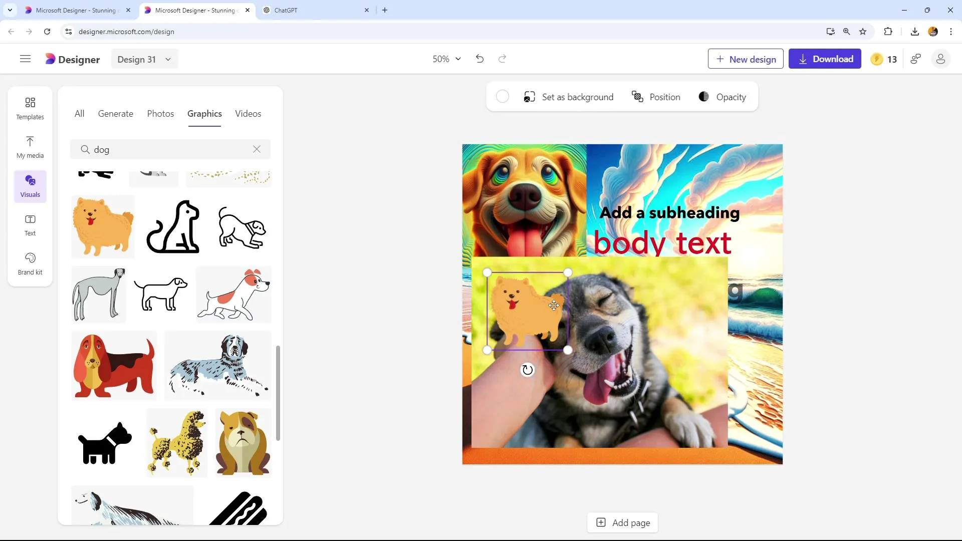Insert the red basset hound graphic
962x541 pixels.
pos(114,366)
